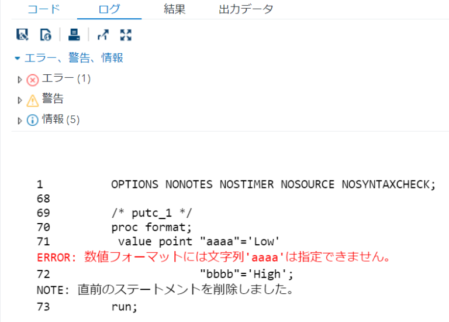Switch to the コード tab
Viewport: 449px width, 322px height.
click(43, 9)
